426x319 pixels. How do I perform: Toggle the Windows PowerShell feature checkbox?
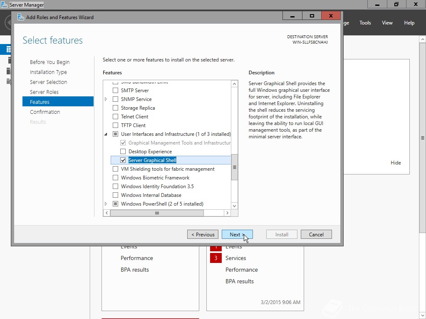(116, 204)
